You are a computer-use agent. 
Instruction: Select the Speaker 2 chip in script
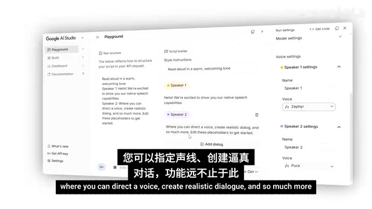[x=177, y=114]
